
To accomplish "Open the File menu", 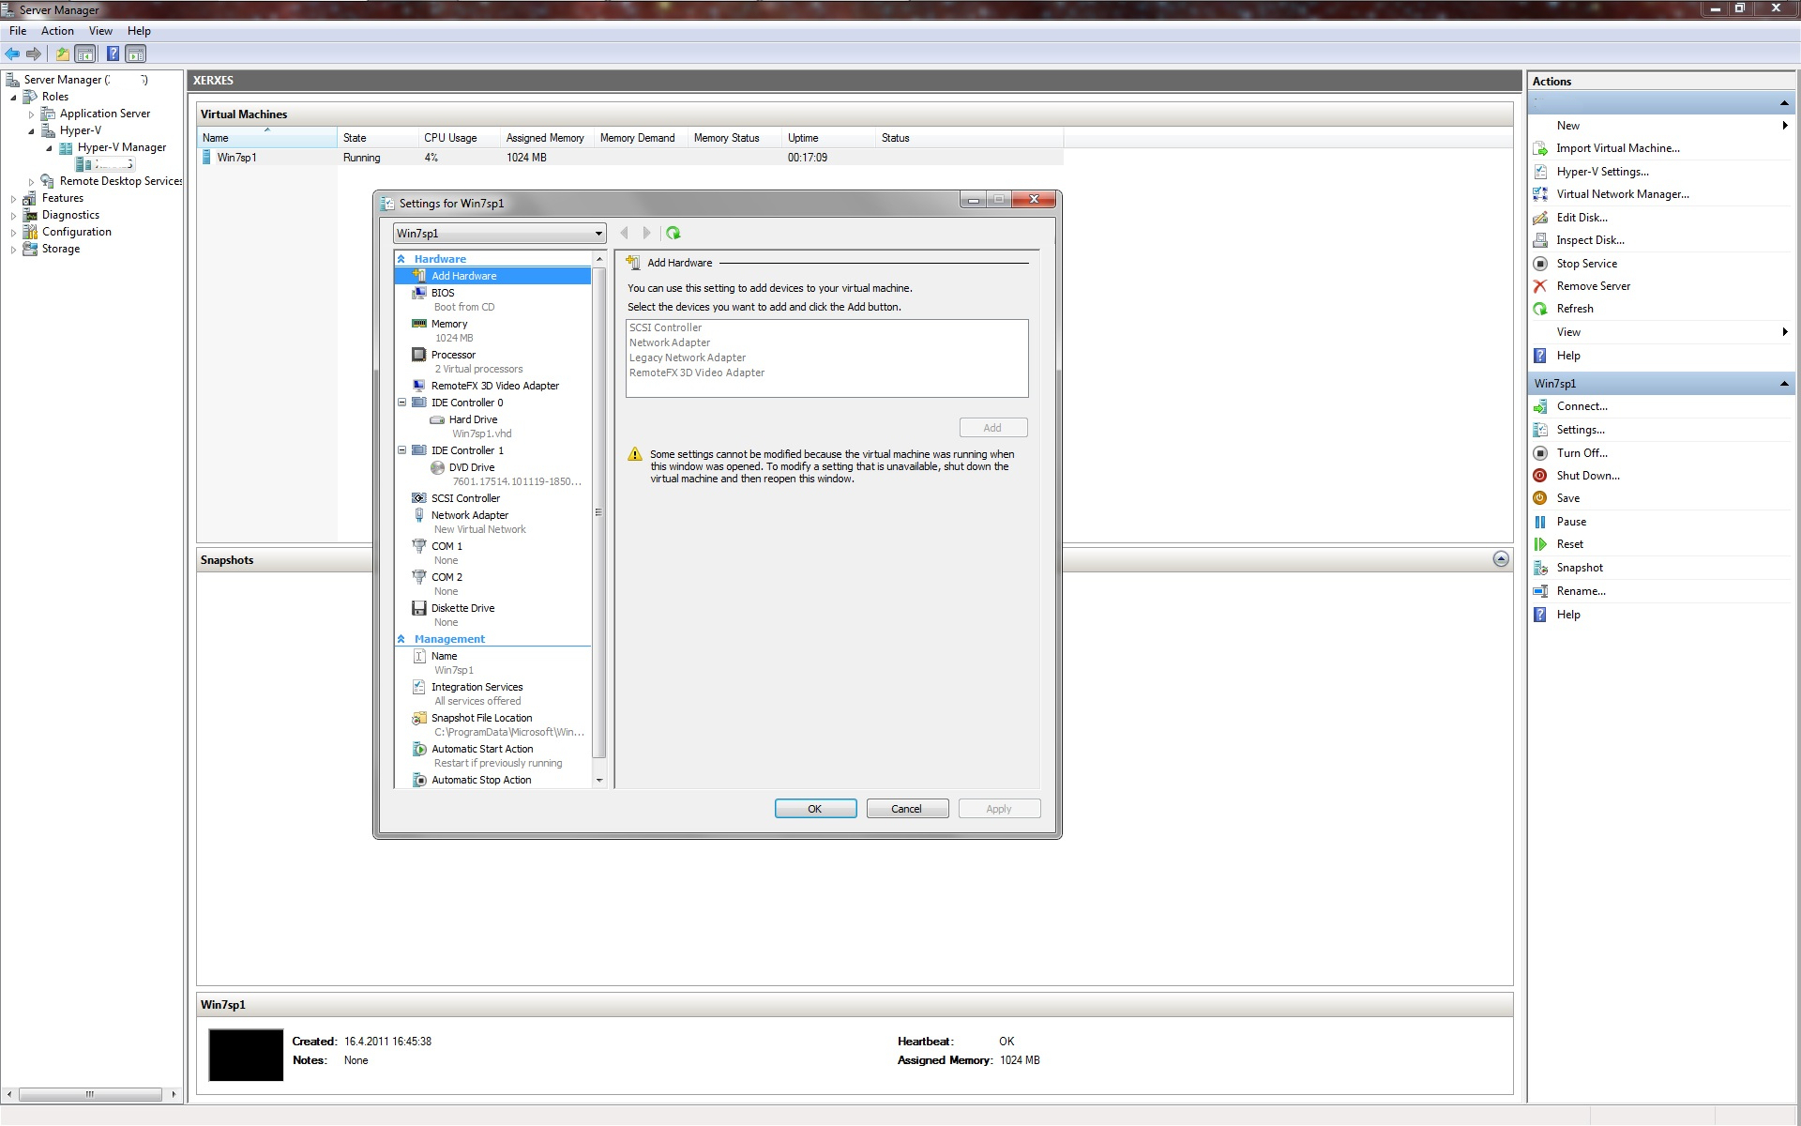I will [x=18, y=31].
